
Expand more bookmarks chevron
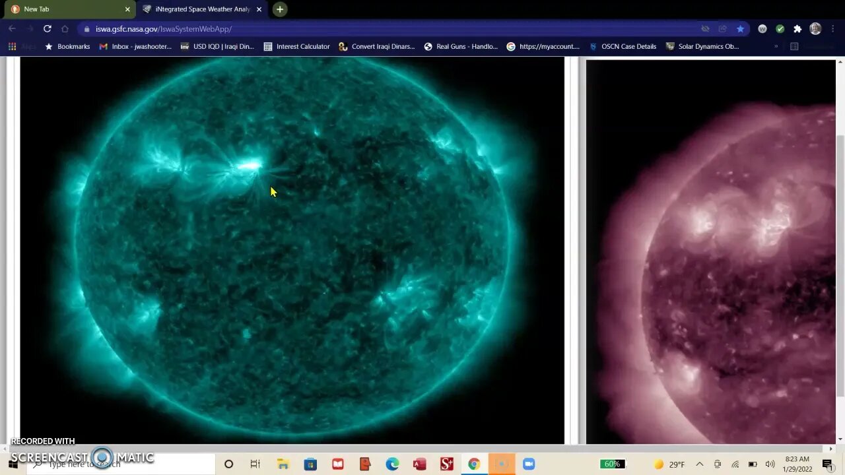[x=776, y=46]
